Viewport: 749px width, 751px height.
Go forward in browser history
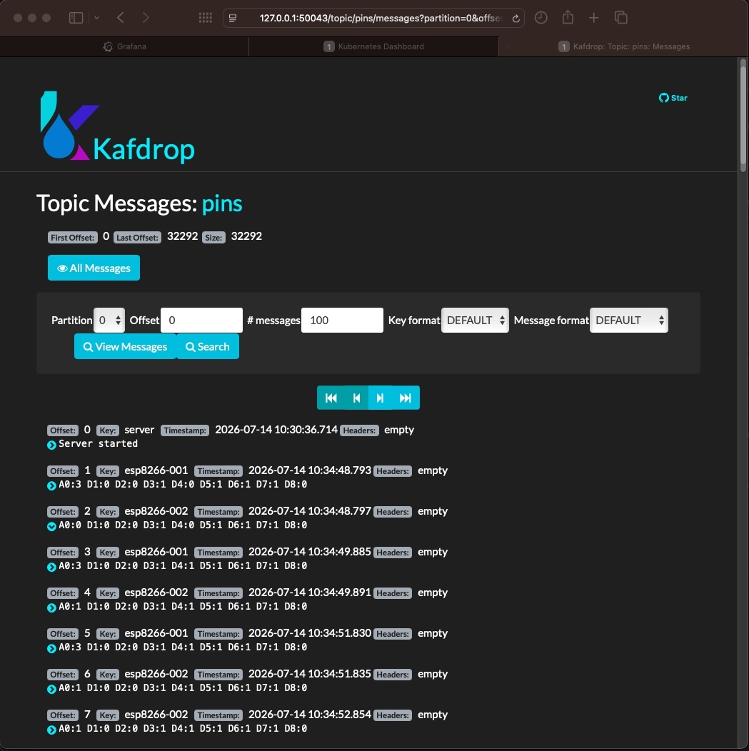click(146, 18)
